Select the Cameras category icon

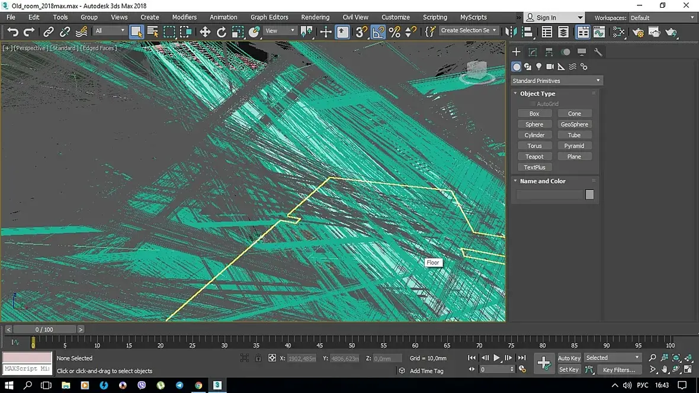(x=550, y=67)
